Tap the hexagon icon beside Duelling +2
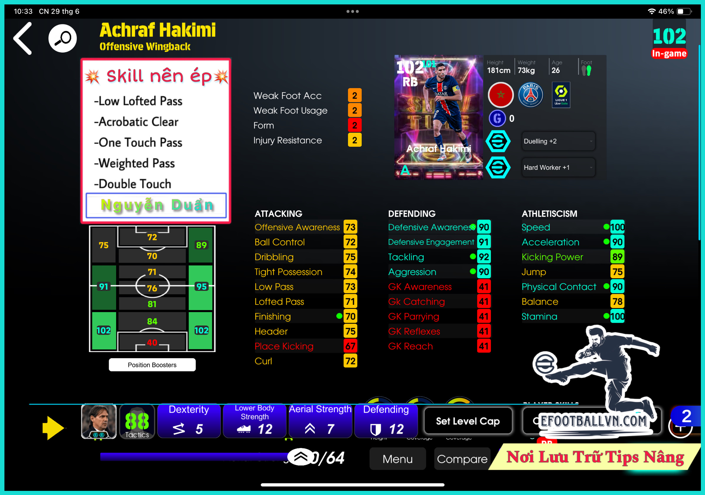Screen dimensions: 705x495 click(x=498, y=141)
